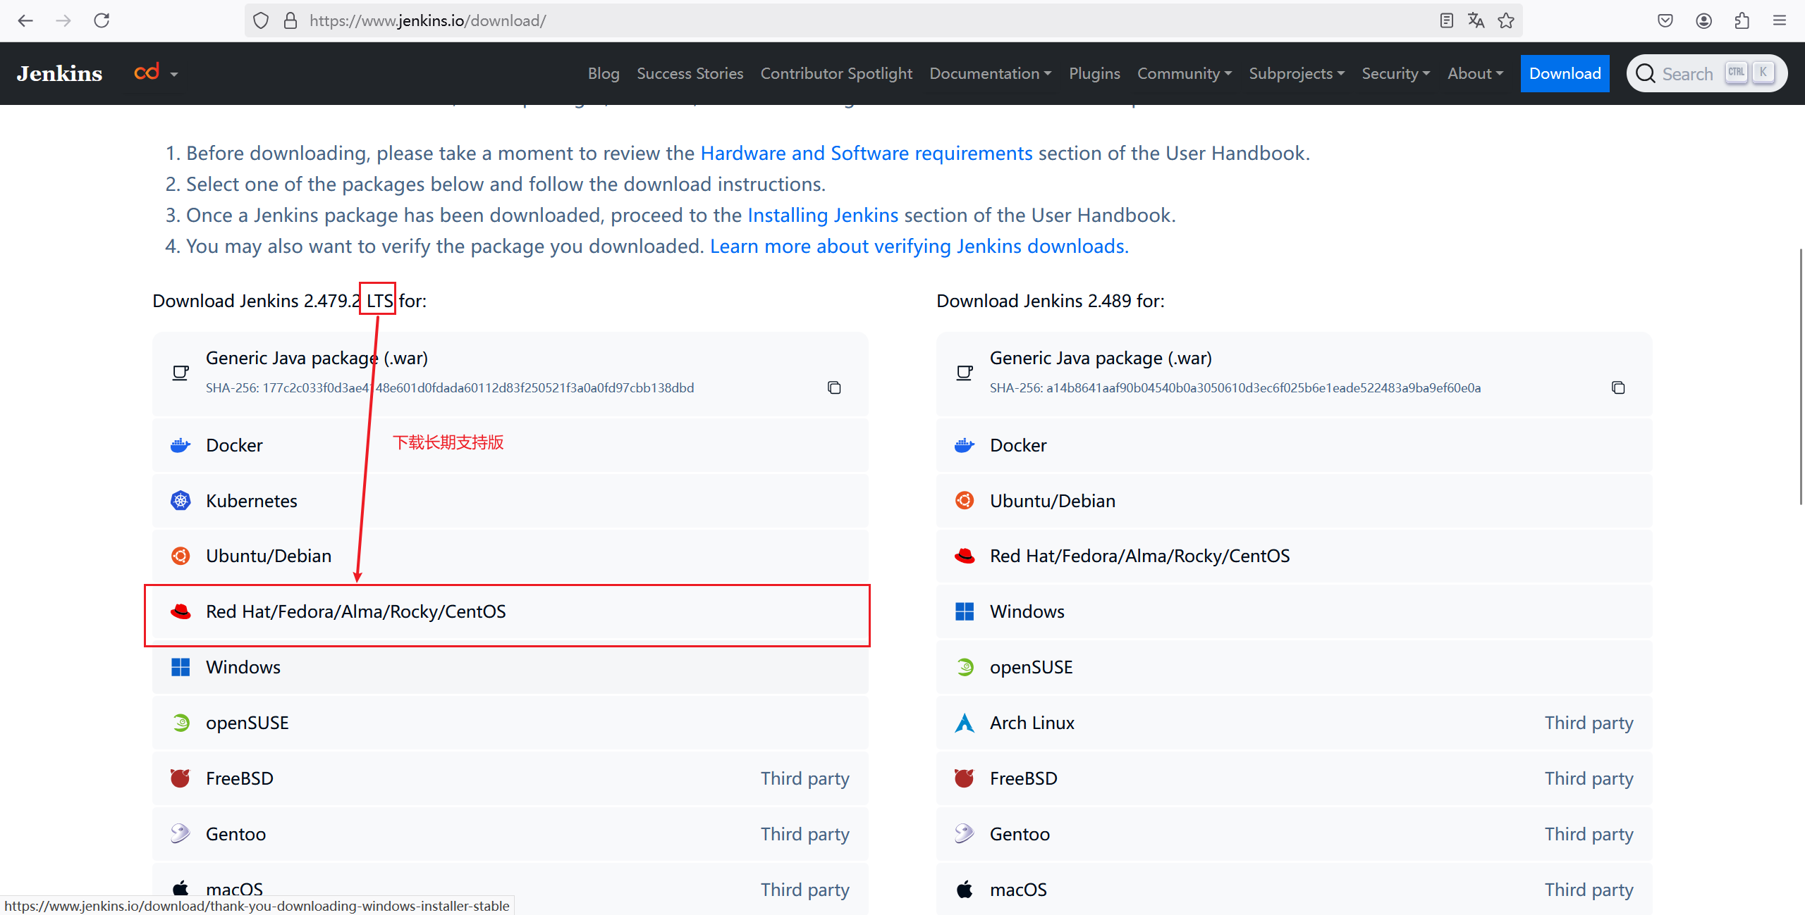Image resolution: width=1805 pixels, height=915 pixels.
Task: Click the blue Download button
Action: point(1565,73)
